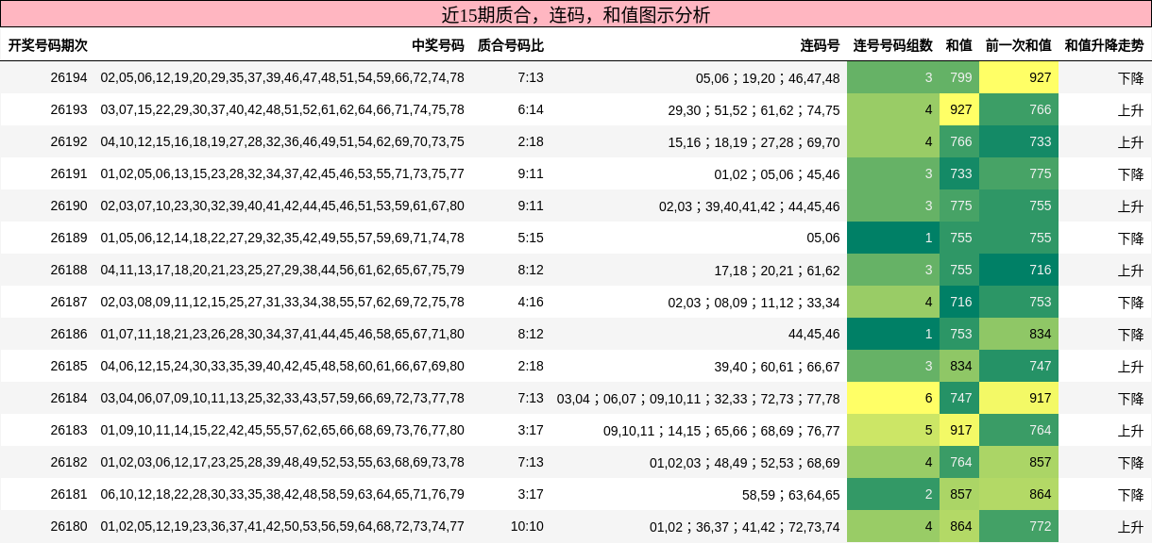
Task: Select period number 26181
Action: (x=69, y=494)
